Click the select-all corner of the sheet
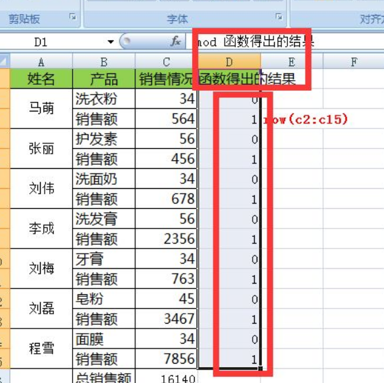 [5, 61]
